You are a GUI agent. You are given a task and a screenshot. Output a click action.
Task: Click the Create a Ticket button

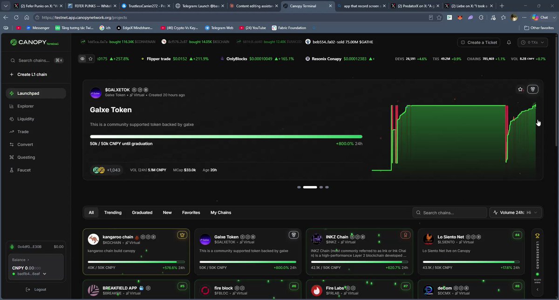(x=478, y=42)
